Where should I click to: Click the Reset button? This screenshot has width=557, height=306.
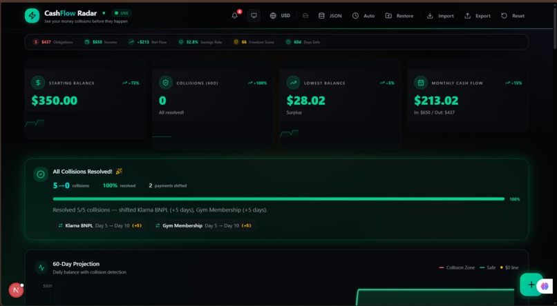(513, 16)
